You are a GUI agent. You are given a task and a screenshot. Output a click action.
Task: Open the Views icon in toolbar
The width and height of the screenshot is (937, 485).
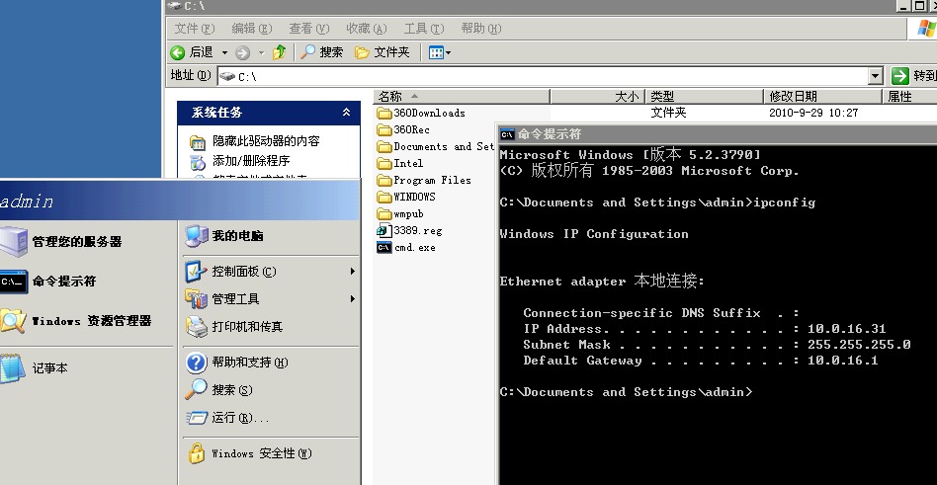436,52
